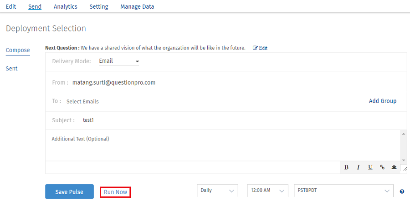
Task: Click the insert link icon
Action: pyautogui.click(x=382, y=167)
